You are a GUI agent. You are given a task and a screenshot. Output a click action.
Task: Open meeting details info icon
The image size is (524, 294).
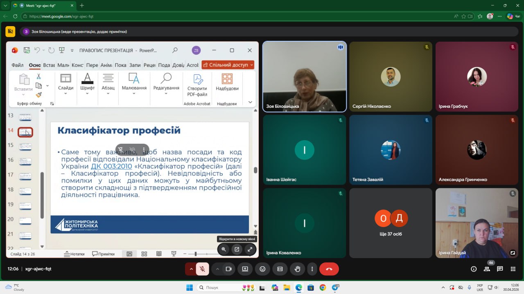tap(474, 269)
